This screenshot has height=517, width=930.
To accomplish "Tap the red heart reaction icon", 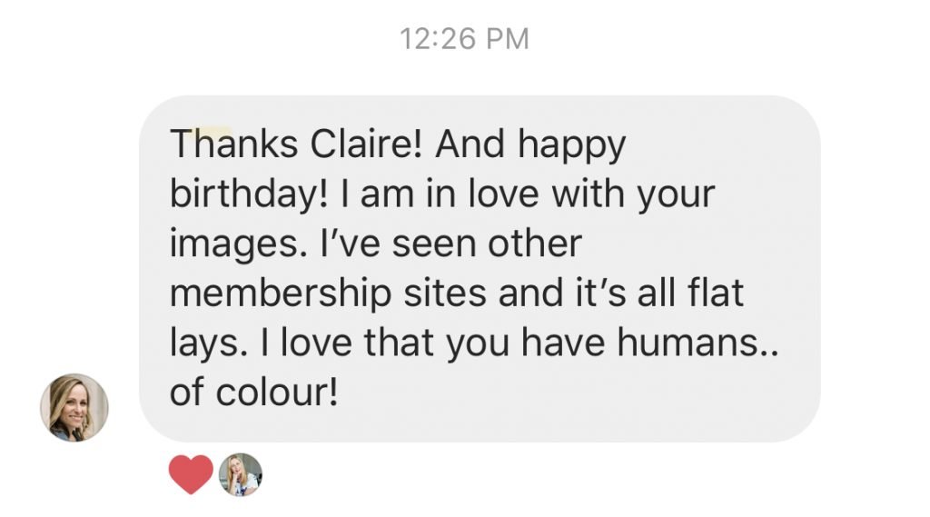I will (191, 474).
